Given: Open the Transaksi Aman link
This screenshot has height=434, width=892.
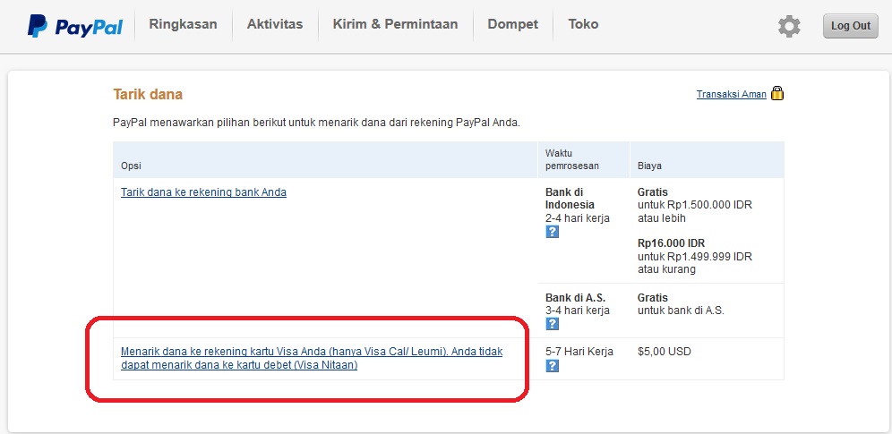Looking at the screenshot, I should tap(731, 94).
